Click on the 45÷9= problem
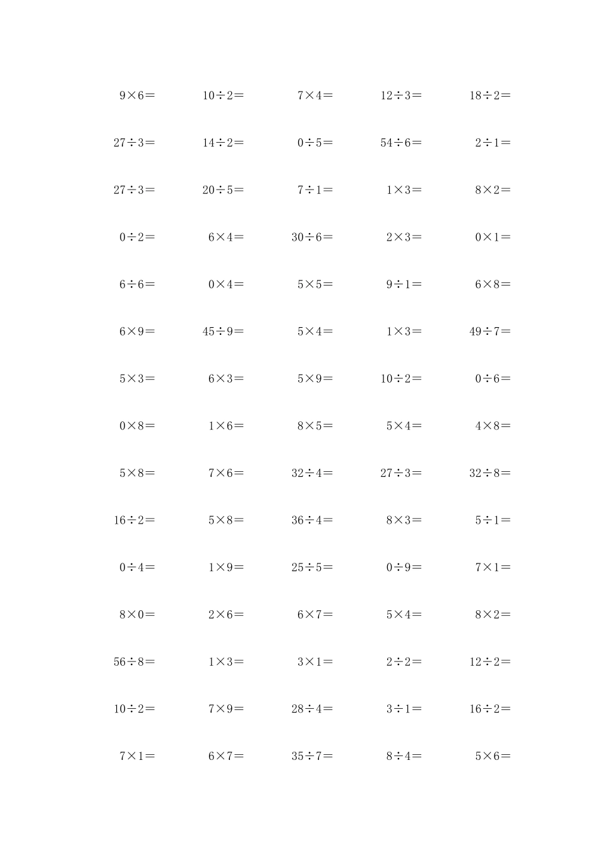The image size is (600, 849). tap(223, 332)
